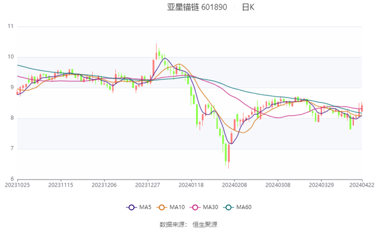The width and height of the screenshot is (377, 229).
Task: Click the 20240422 date axis label
Action: (361, 184)
